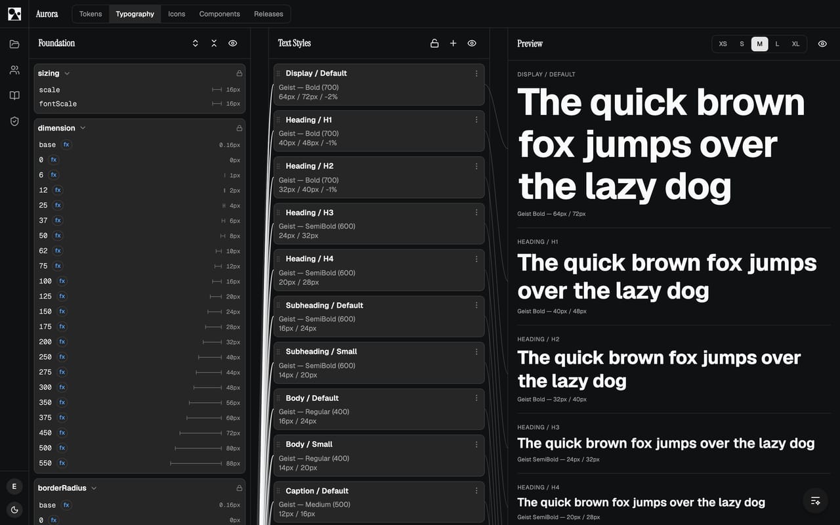Select the L preview size
Image resolution: width=840 pixels, height=525 pixels.
coord(777,44)
